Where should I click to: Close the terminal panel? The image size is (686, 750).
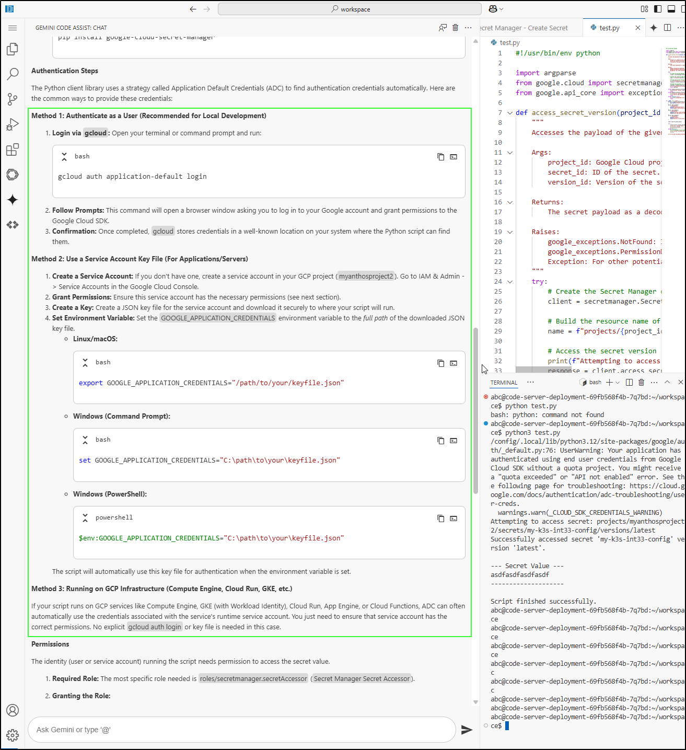[x=680, y=383]
